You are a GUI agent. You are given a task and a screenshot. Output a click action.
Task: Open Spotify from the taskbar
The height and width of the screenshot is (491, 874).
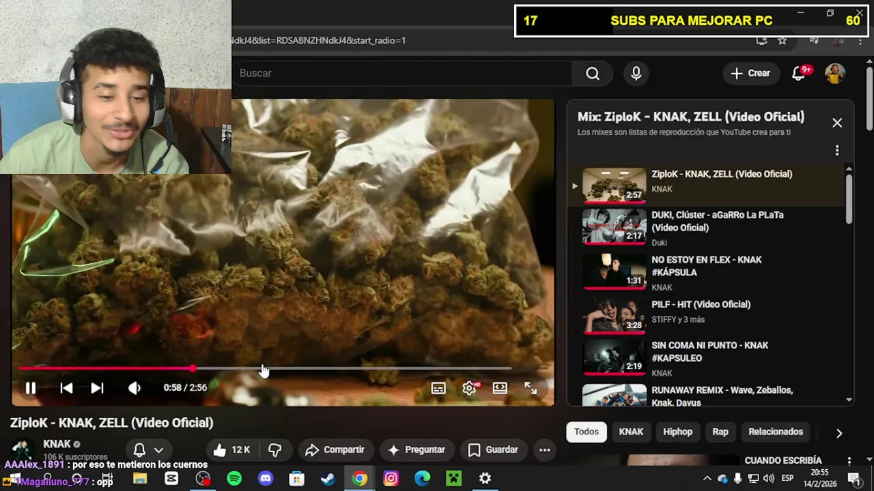coord(234,479)
